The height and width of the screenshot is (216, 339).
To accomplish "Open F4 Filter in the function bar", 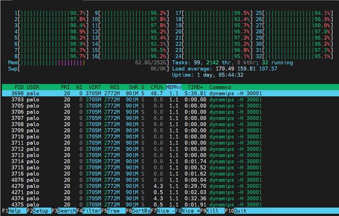I will (x=89, y=211).
